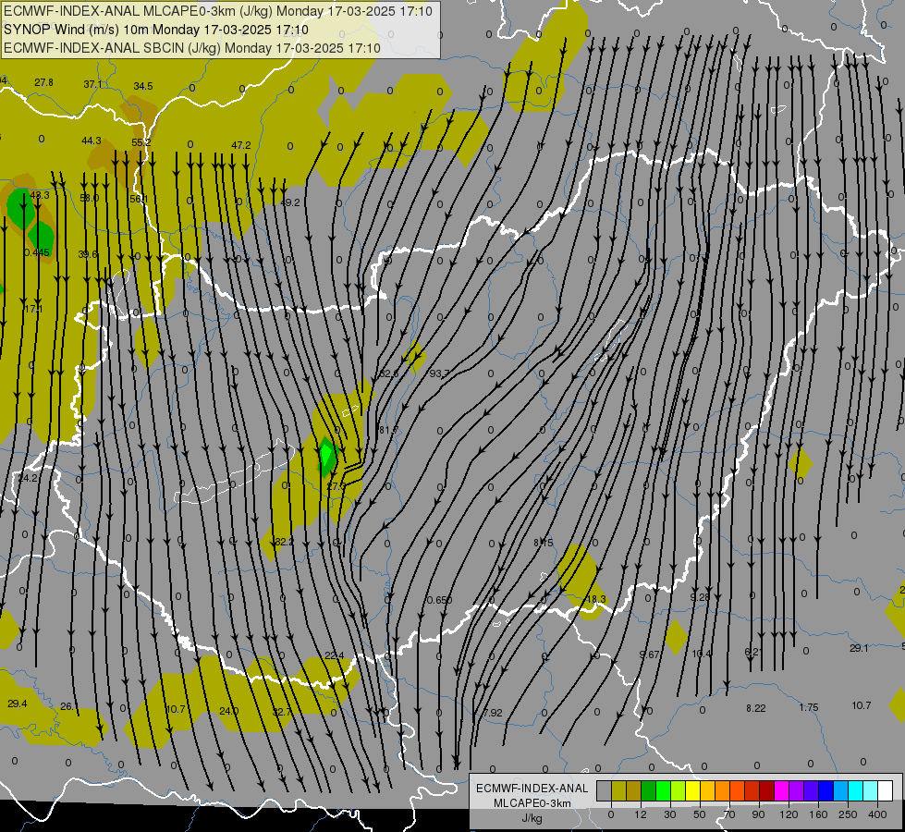Click the SBCIN header line

(x=192, y=48)
